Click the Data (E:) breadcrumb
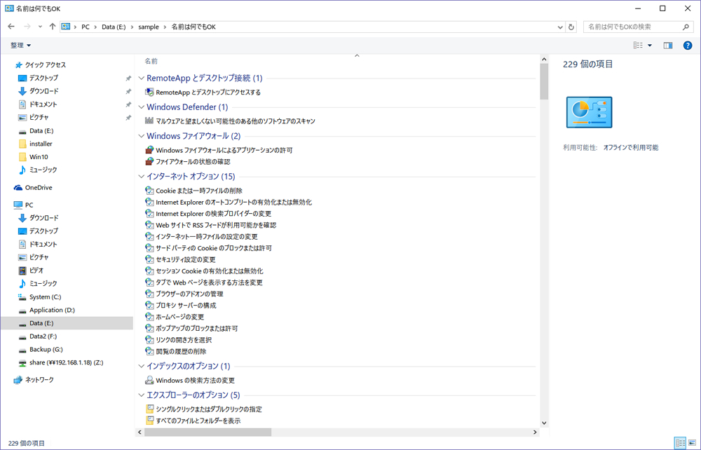This screenshot has height=450, width=701. click(x=114, y=27)
